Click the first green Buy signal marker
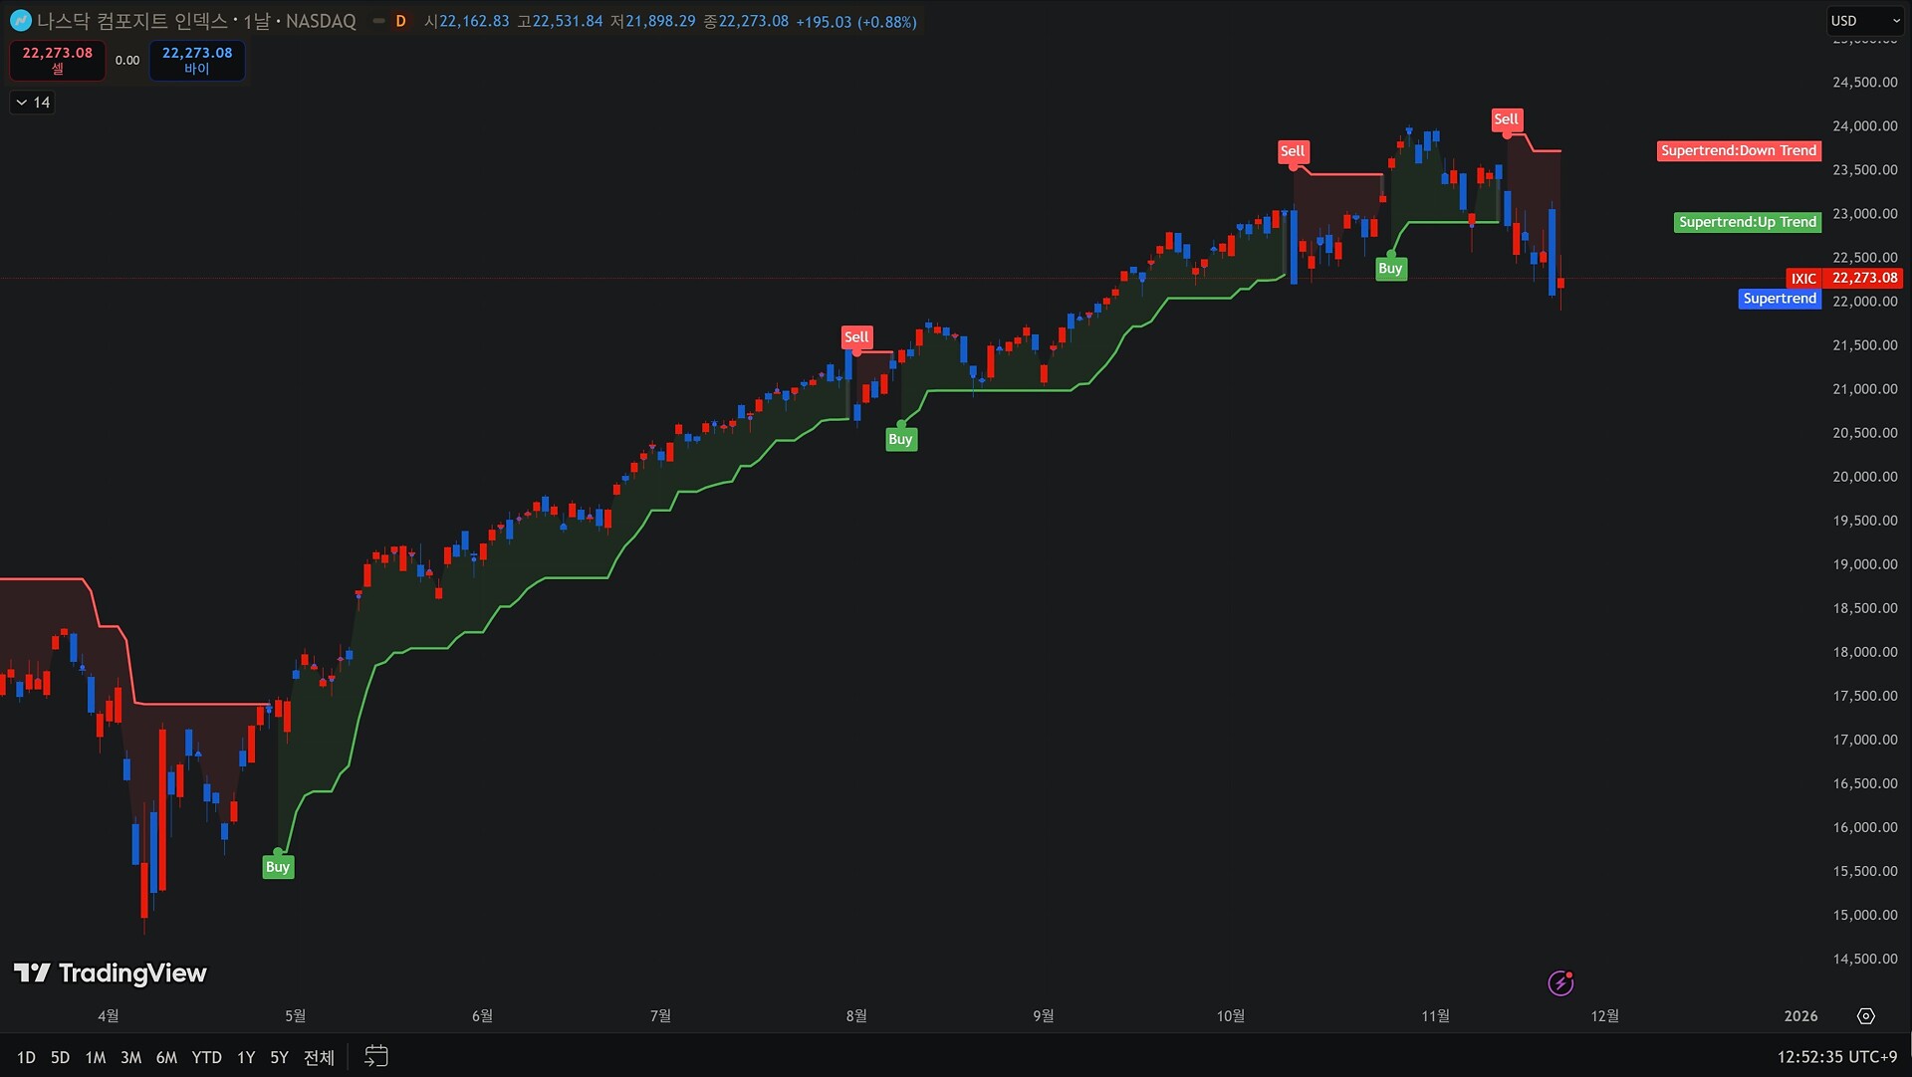The image size is (1912, 1077). [278, 867]
